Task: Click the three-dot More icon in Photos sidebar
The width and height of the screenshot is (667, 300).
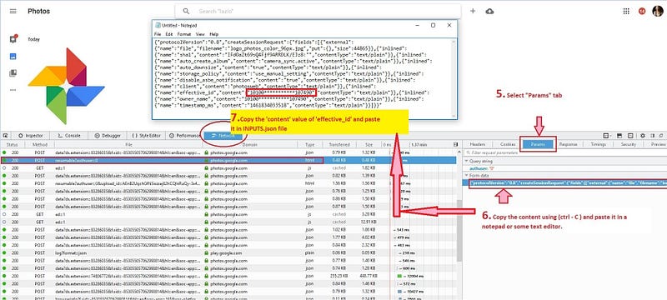Action: click(13, 90)
